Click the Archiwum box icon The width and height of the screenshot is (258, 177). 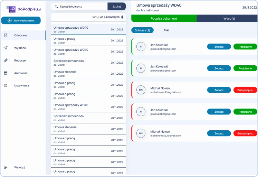coord(6,73)
